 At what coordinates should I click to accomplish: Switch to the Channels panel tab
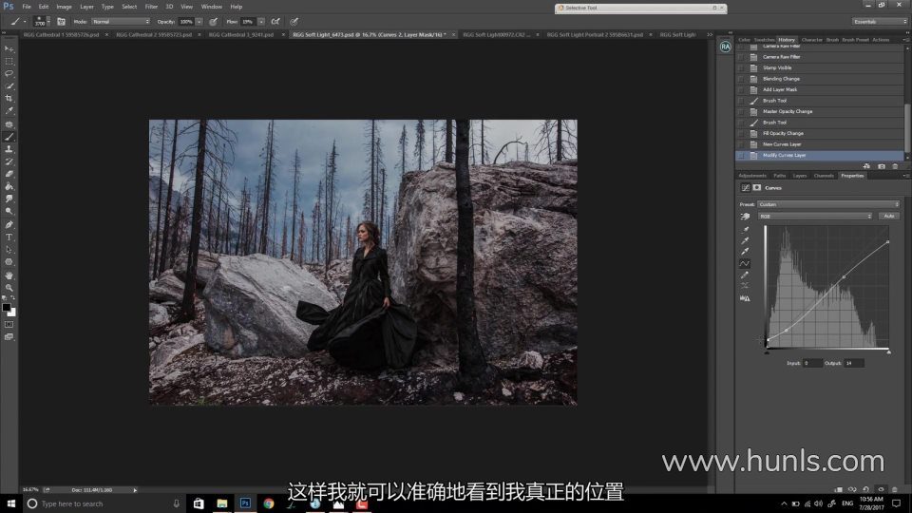tap(824, 175)
